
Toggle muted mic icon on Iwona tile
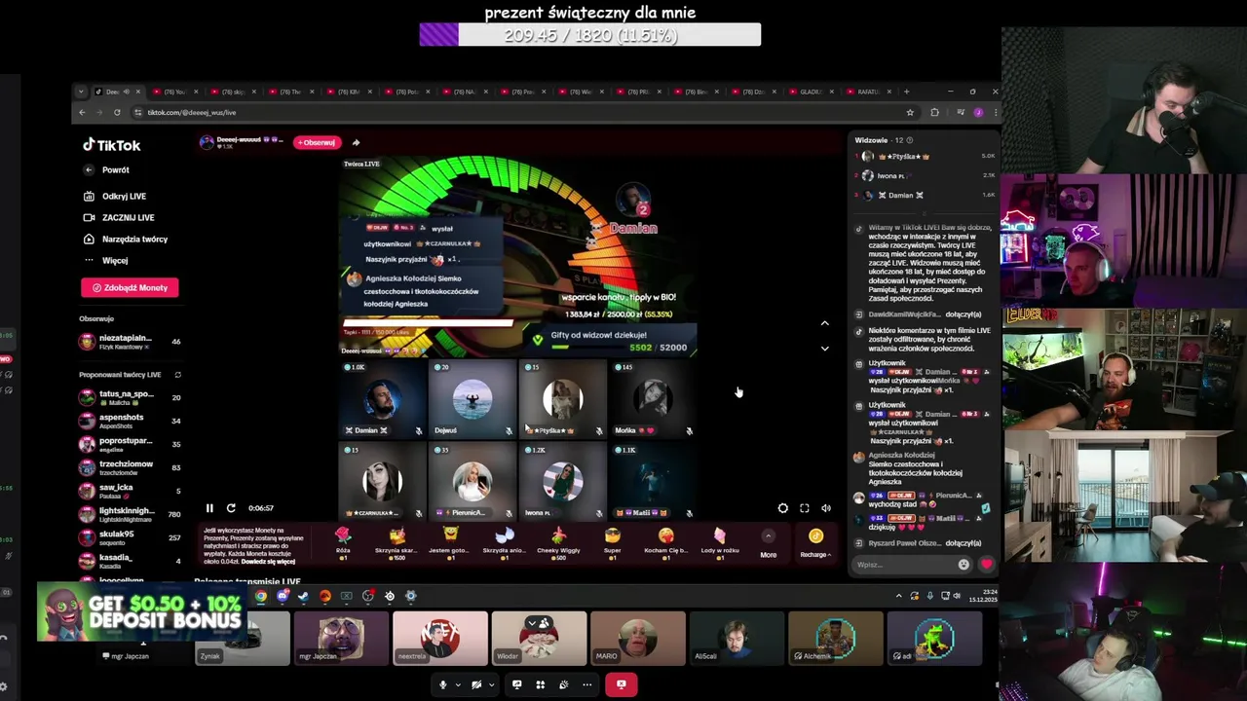click(x=598, y=513)
